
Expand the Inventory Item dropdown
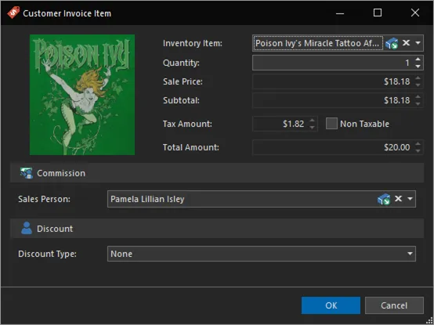click(x=418, y=43)
